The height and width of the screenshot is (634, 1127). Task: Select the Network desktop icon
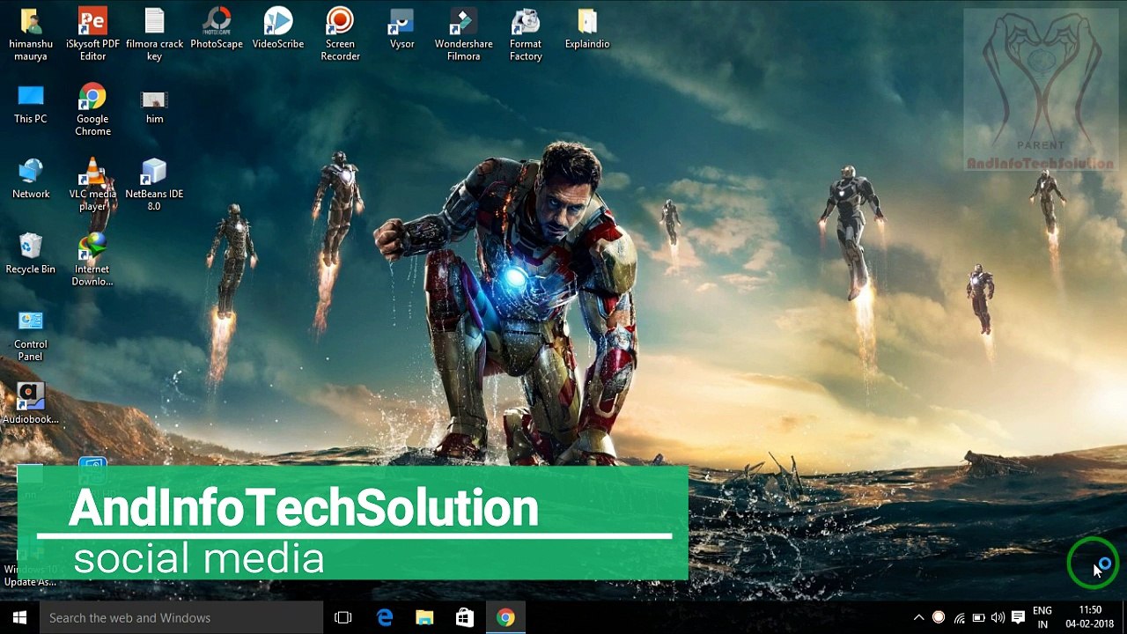click(x=31, y=179)
